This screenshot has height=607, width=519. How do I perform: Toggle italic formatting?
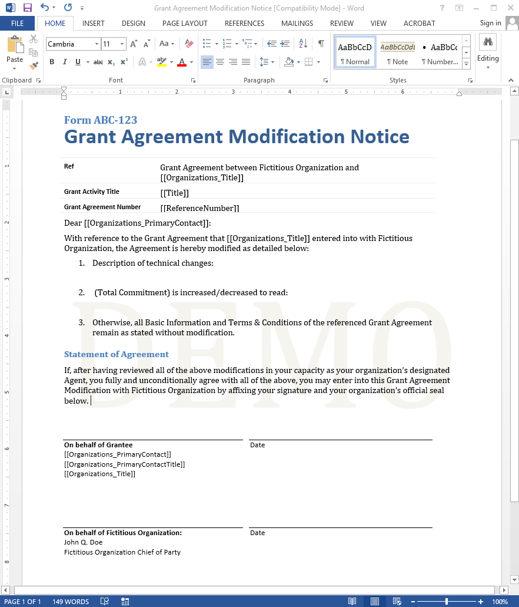click(65, 62)
